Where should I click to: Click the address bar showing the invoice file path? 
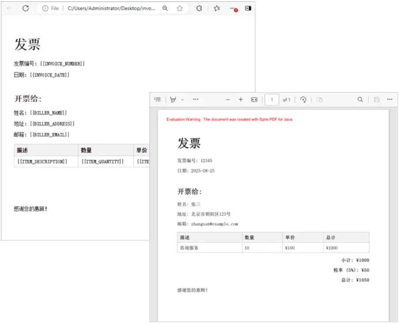(111, 8)
